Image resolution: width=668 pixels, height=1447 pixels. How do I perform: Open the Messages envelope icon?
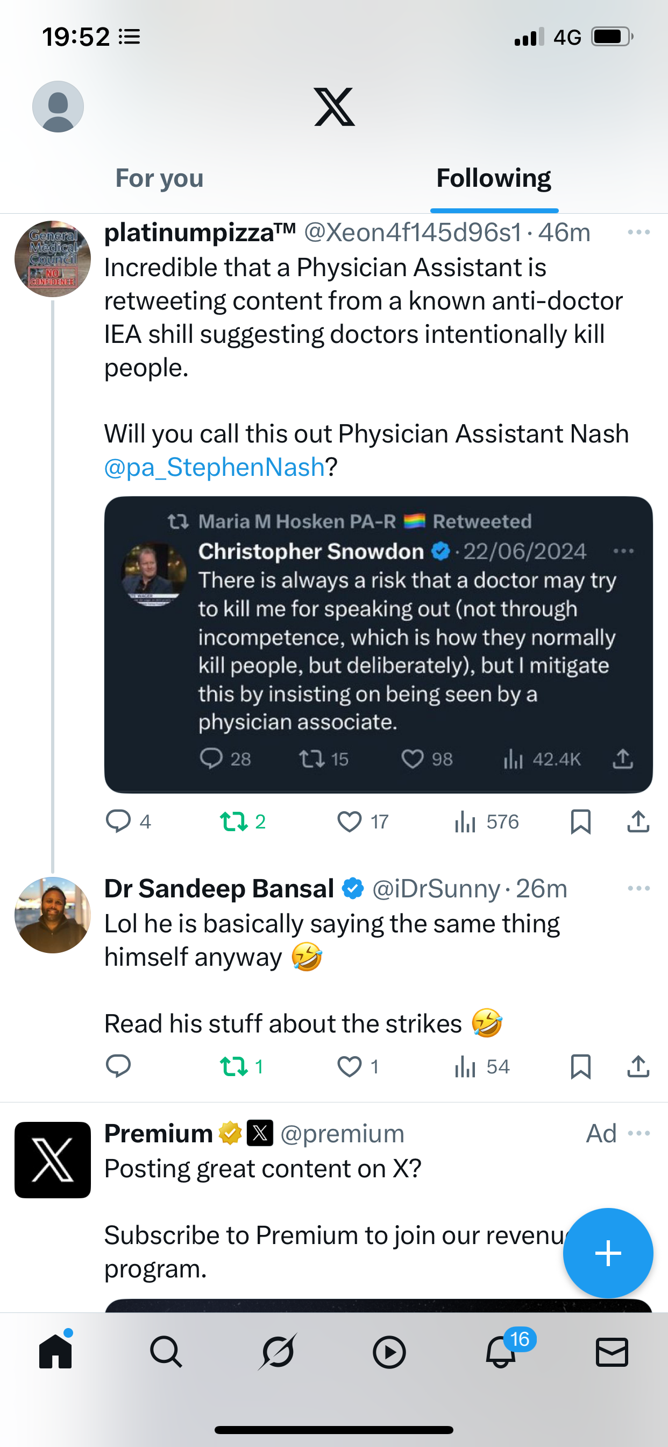[x=612, y=1352]
